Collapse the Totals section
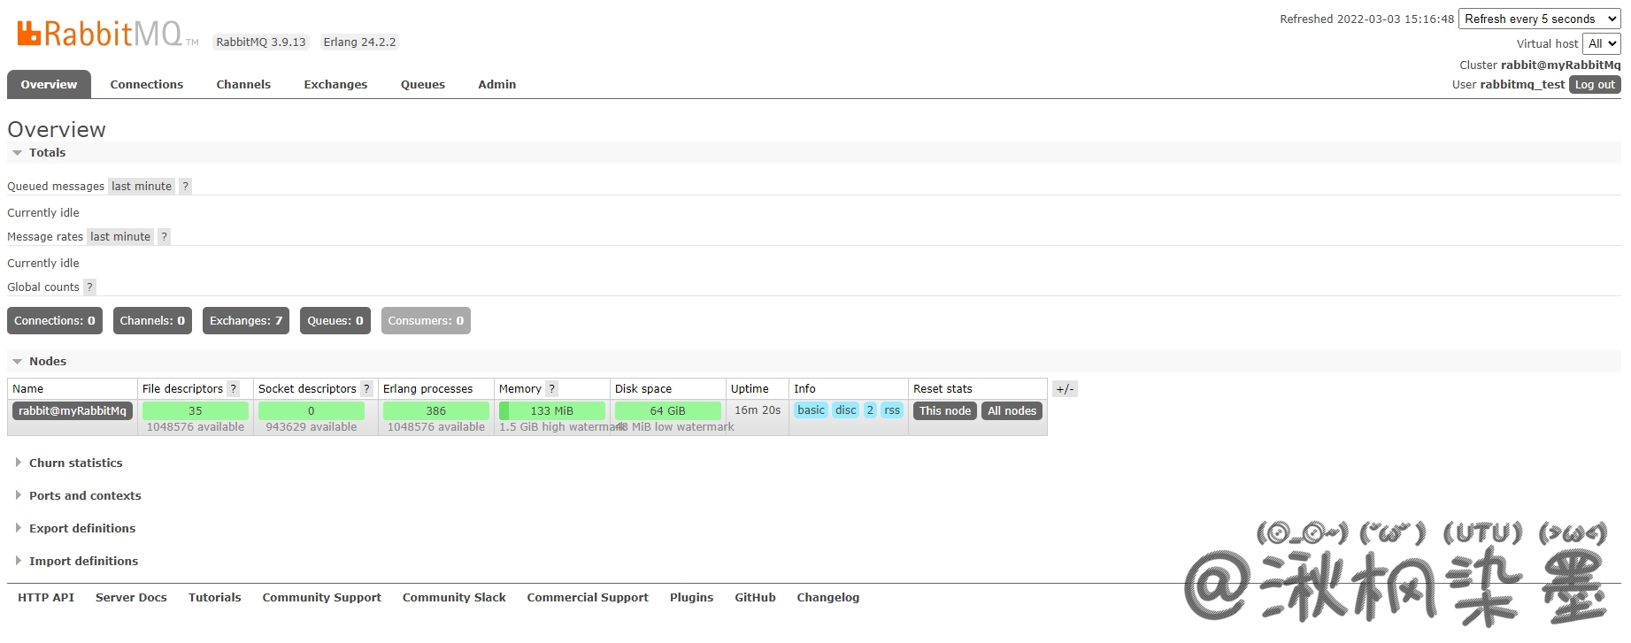The height and width of the screenshot is (643, 1631). (x=47, y=153)
